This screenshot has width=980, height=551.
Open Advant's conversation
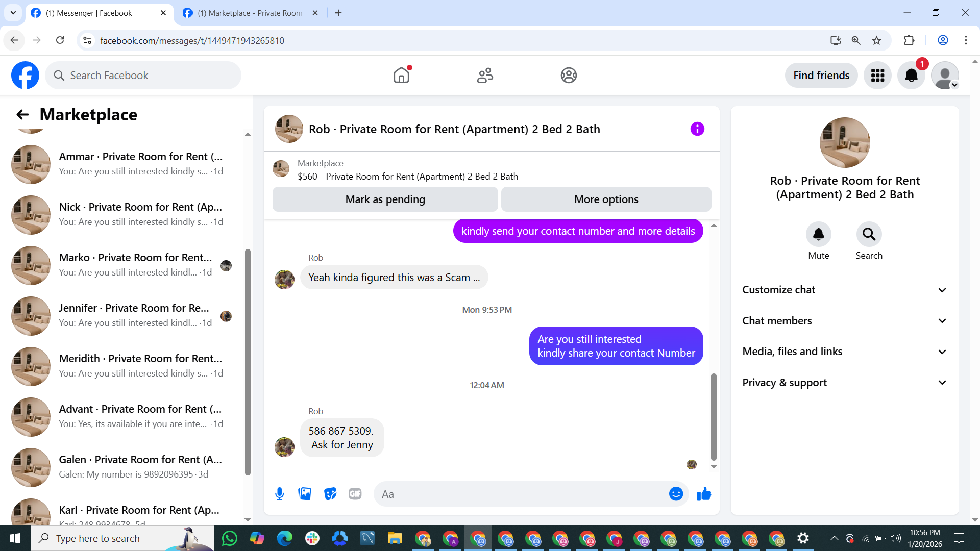click(122, 416)
